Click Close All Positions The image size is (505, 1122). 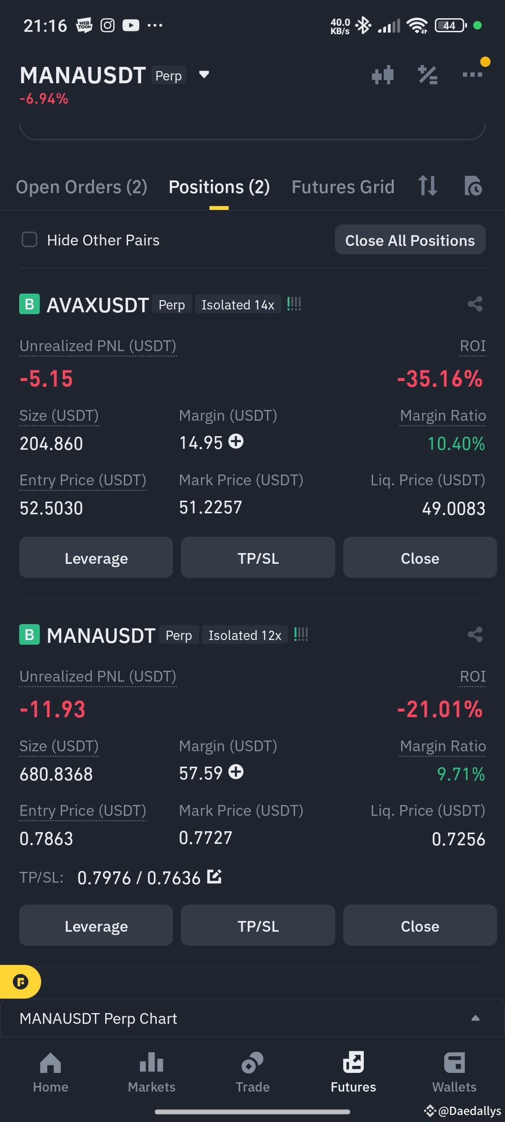pos(410,240)
